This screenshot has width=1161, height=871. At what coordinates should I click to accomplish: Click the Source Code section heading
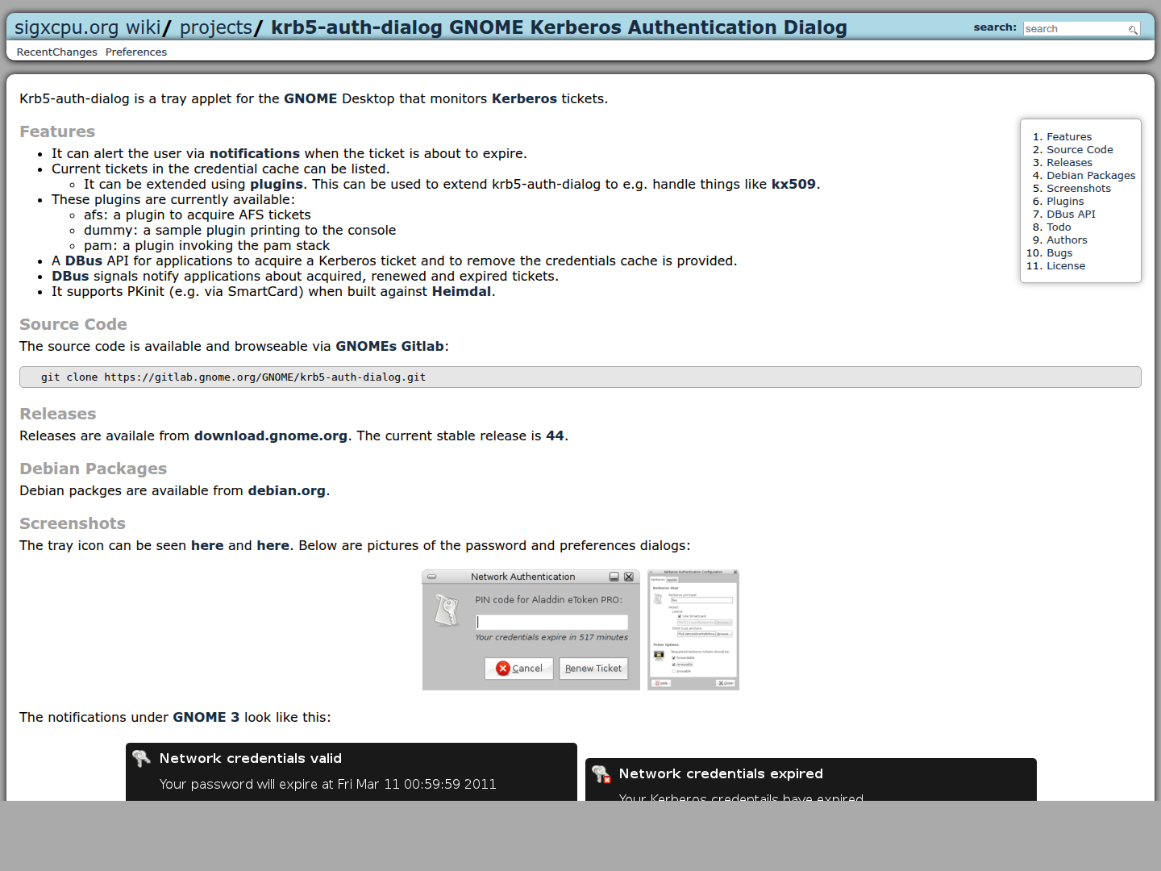(x=73, y=324)
